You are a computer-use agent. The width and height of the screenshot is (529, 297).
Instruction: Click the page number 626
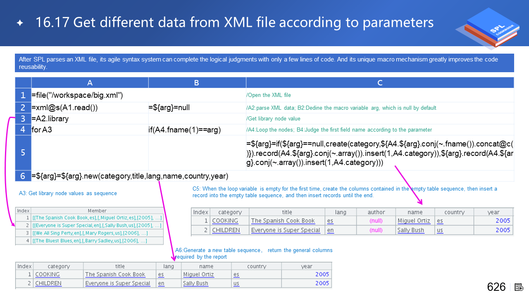496,287
